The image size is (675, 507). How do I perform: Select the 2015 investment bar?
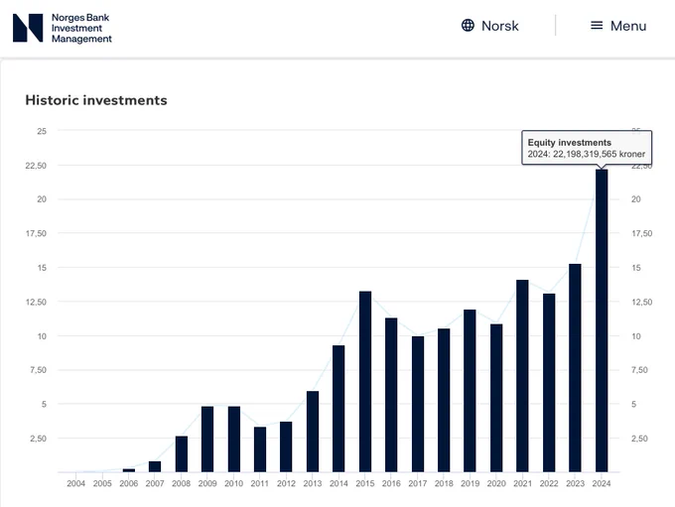tap(365, 382)
